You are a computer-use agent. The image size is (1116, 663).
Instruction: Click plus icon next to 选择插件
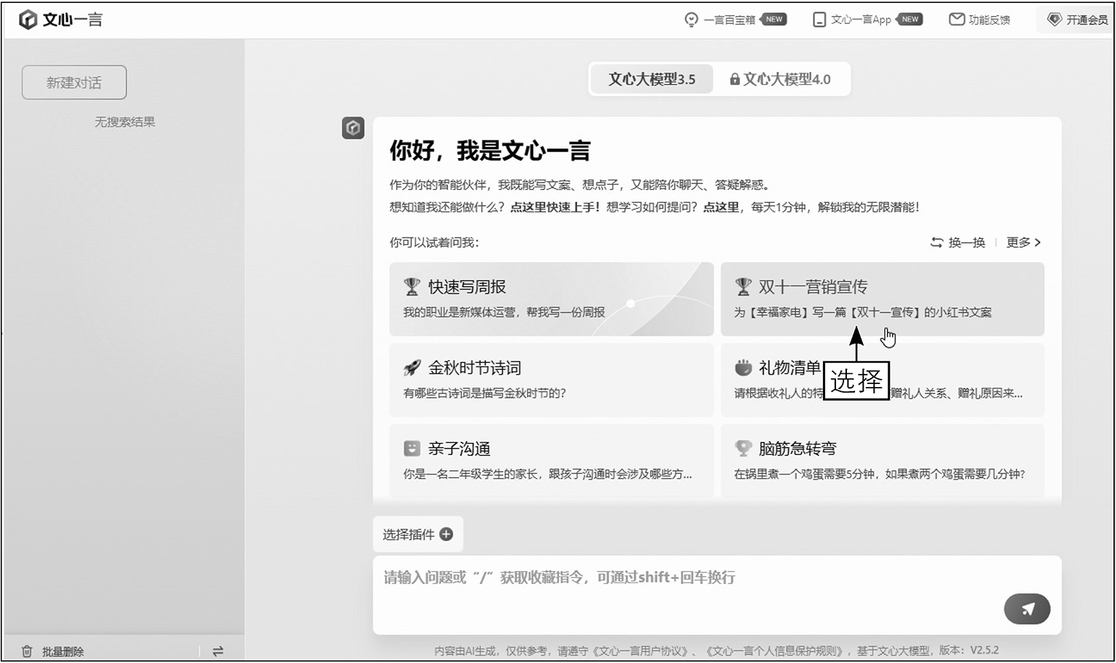pyautogui.click(x=447, y=534)
